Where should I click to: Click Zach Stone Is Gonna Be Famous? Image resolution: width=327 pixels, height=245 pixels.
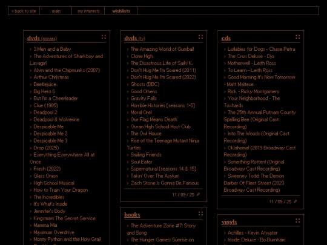click(165, 183)
